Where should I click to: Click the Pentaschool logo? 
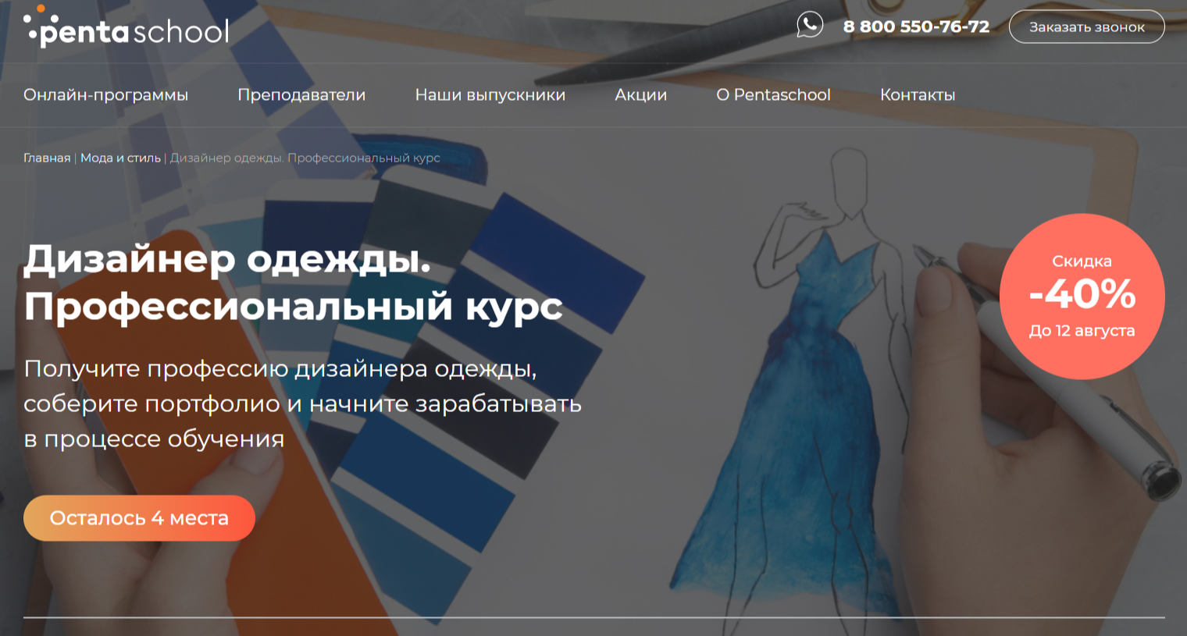point(127,28)
